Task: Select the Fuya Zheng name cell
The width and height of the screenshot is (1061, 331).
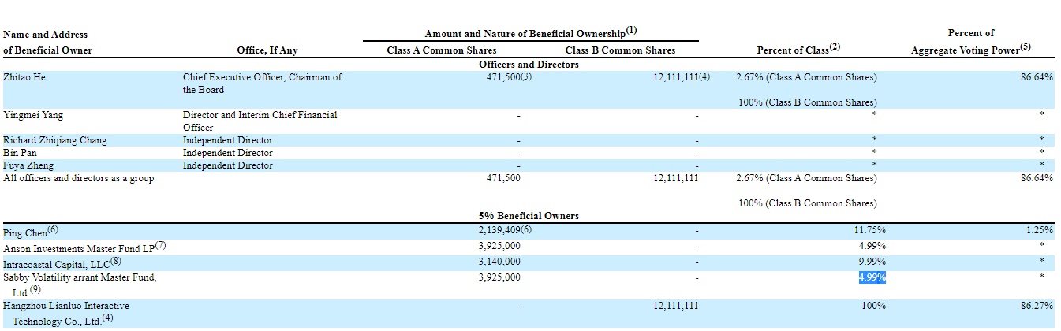Action: (x=28, y=165)
